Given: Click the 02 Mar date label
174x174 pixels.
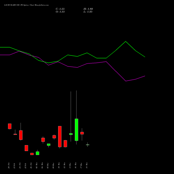Looking at the screenshot, I should pos(37,165).
